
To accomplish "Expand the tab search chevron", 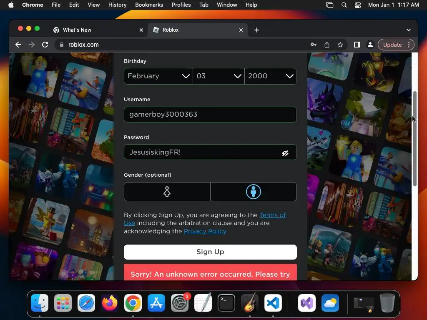I will tap(409, 30).
